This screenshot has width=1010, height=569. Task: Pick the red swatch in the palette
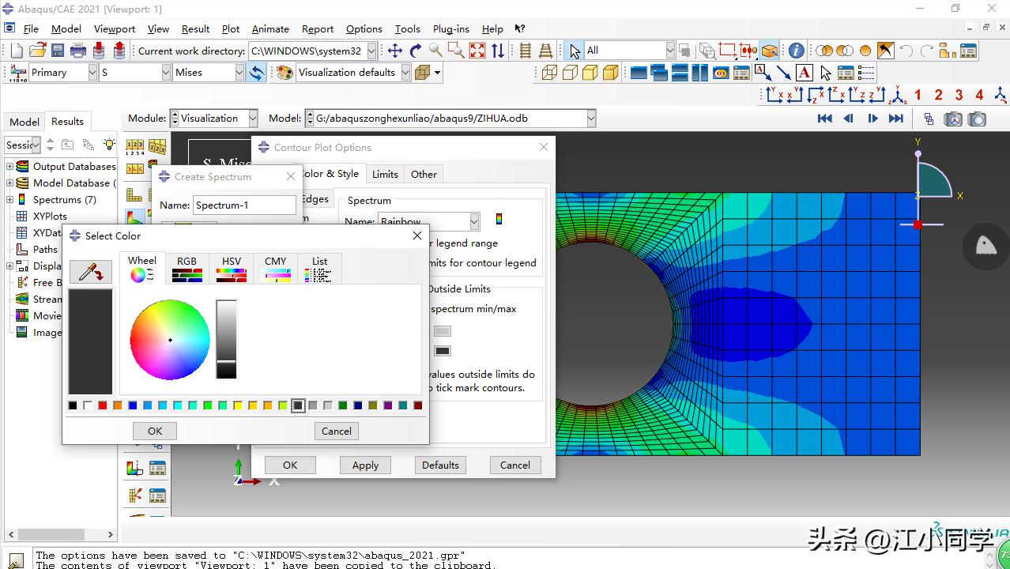pos(102,405)
